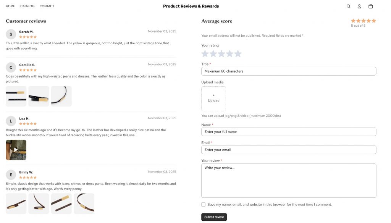Open Camille's first belt photo thumbnail
The height and width of the screenshot is (223, 391).
[x=16, y=96]
